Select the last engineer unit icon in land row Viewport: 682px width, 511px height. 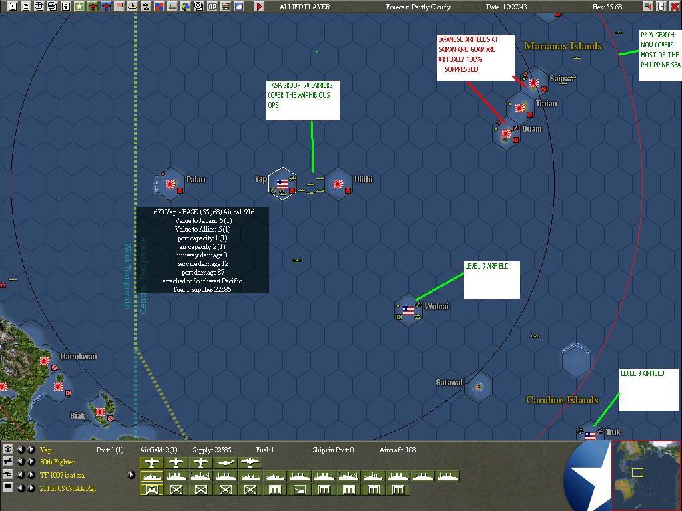coord(398,490)
